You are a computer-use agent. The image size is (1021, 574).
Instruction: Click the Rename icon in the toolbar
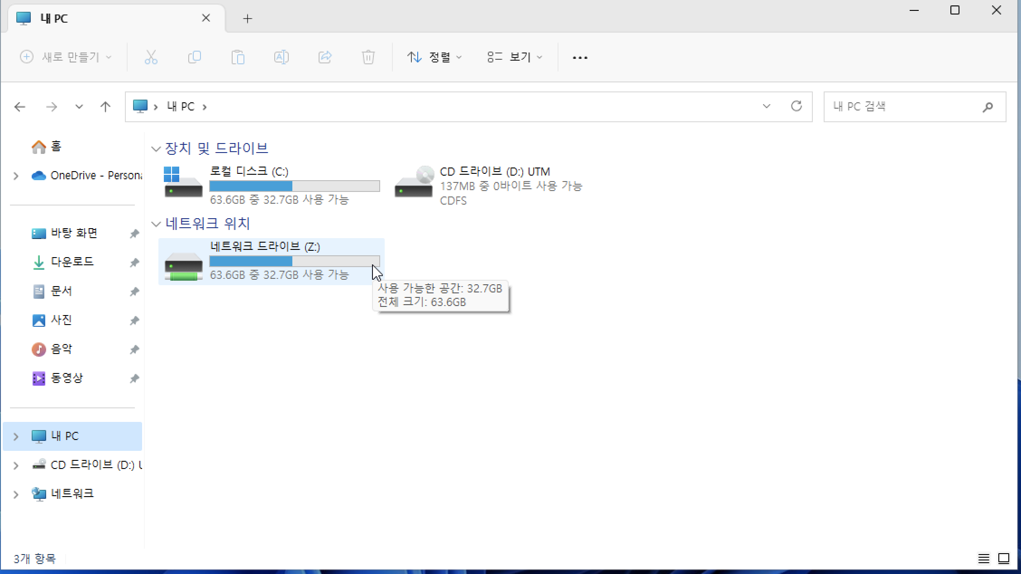[x=281, y=57]
